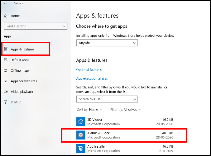
Task: Select the App Installer app name
Action: point(97,146)
